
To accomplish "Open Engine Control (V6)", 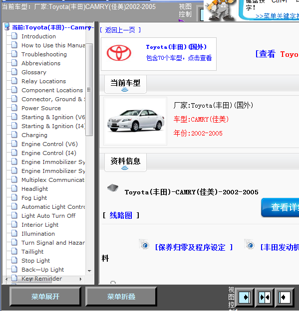I will point(50,144).
